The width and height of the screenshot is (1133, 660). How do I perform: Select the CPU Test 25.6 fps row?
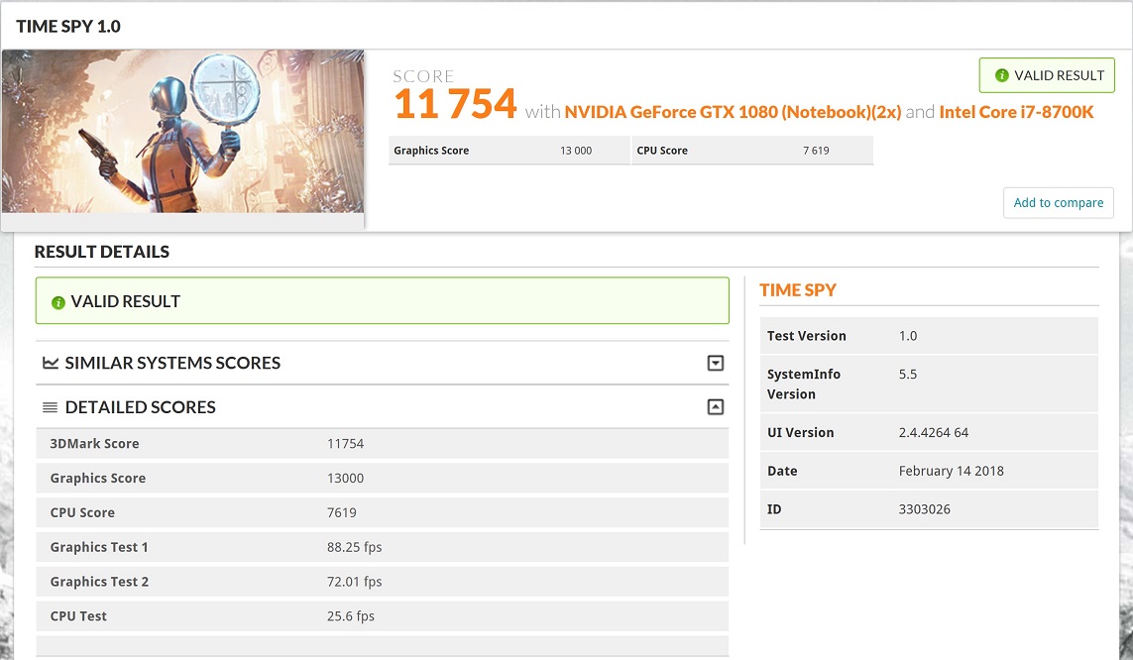tap(382, 616)
